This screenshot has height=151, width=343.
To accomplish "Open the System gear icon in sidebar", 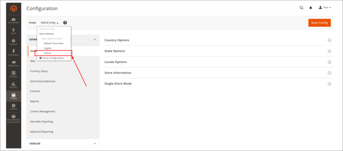I will [x=13, y=107].
